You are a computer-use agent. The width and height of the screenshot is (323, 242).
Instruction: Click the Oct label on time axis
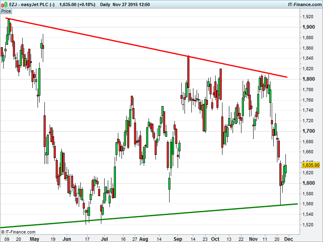(x=216, y=238)
